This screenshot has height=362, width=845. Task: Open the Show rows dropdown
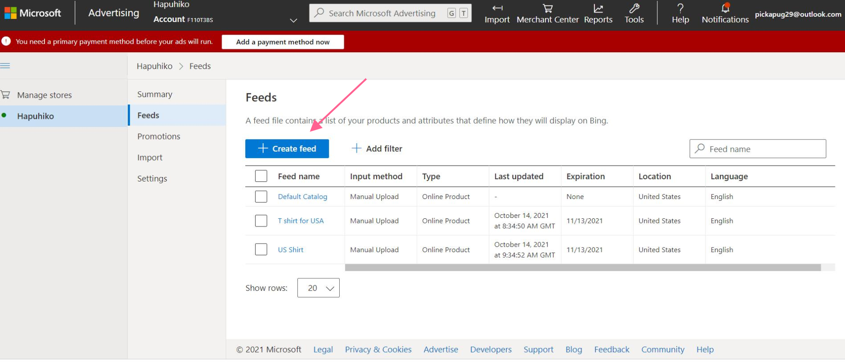point(318,288)
